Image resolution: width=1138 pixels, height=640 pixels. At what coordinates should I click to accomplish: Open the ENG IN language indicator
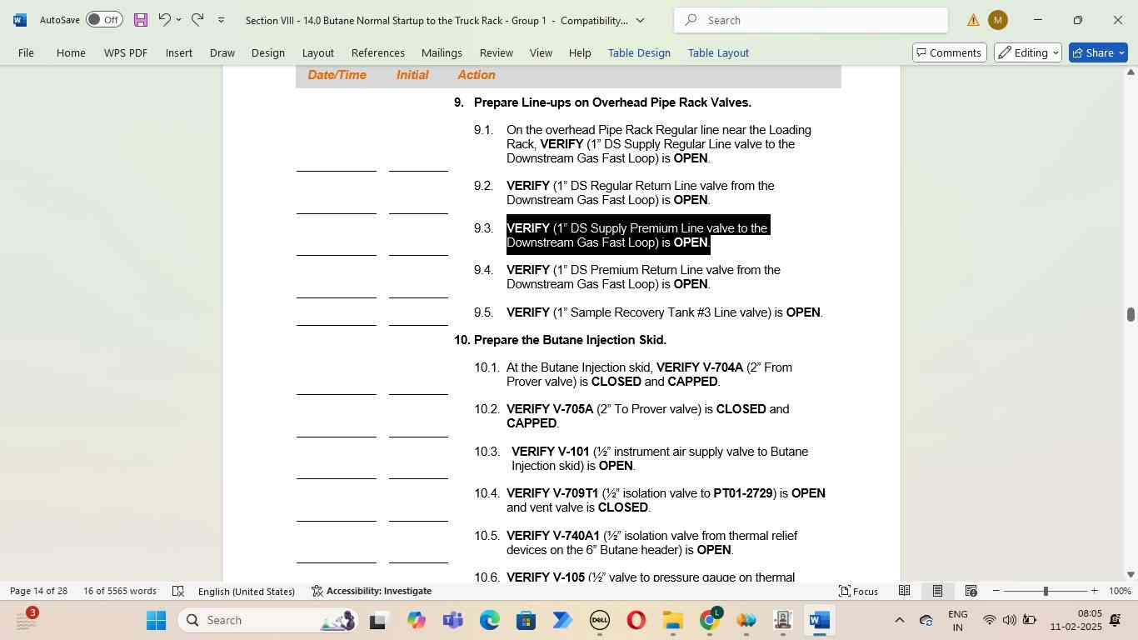[x=958, y=620]
